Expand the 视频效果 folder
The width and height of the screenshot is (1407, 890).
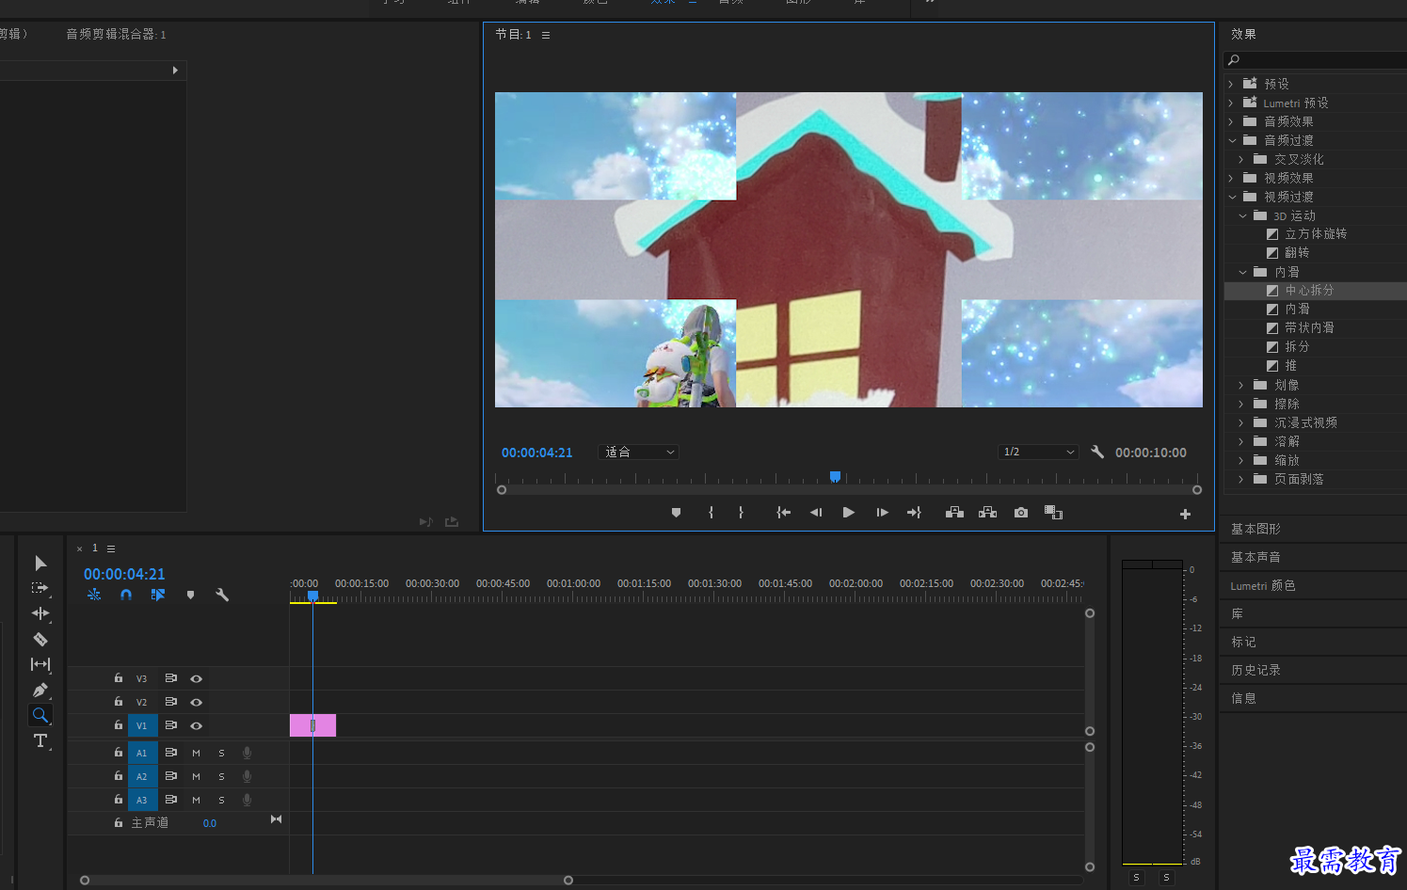pyautogui.click(x=1231, y=178)
